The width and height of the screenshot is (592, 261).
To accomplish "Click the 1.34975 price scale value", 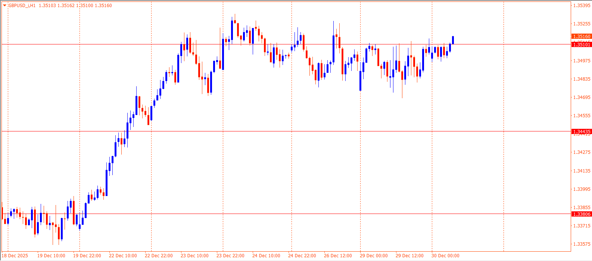I will pyautogui.click(x=582, y=60).
